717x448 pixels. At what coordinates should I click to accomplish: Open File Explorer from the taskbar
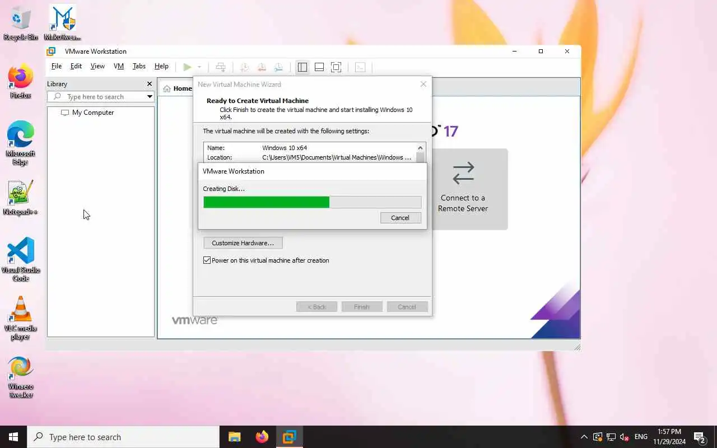235,437
